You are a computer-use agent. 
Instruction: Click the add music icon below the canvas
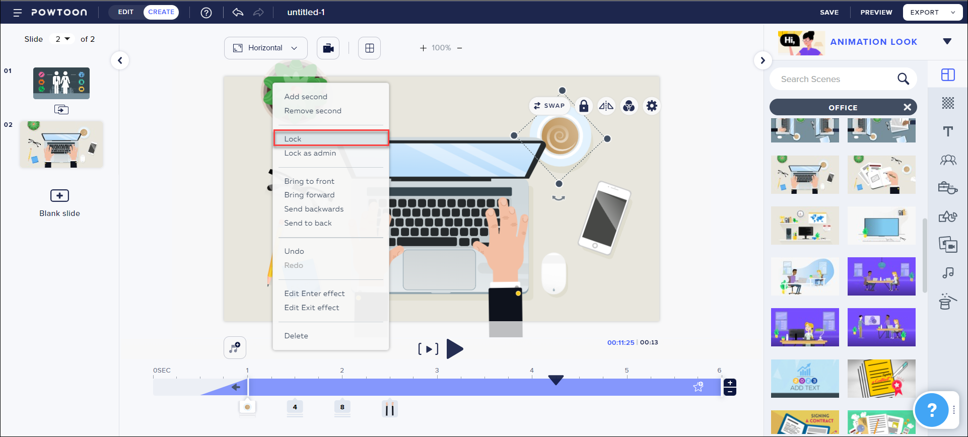[x=235, y=347]
